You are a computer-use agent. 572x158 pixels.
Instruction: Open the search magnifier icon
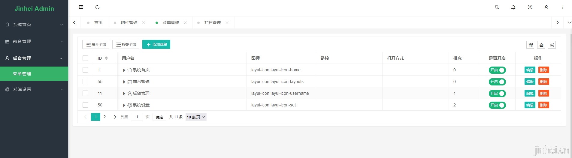coord(497,7)
